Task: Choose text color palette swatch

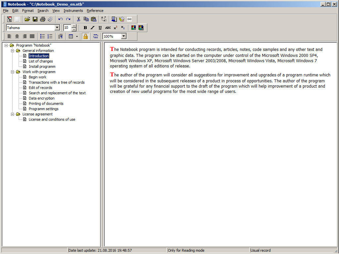Action: pyautogui.click(x=133, y=28)
